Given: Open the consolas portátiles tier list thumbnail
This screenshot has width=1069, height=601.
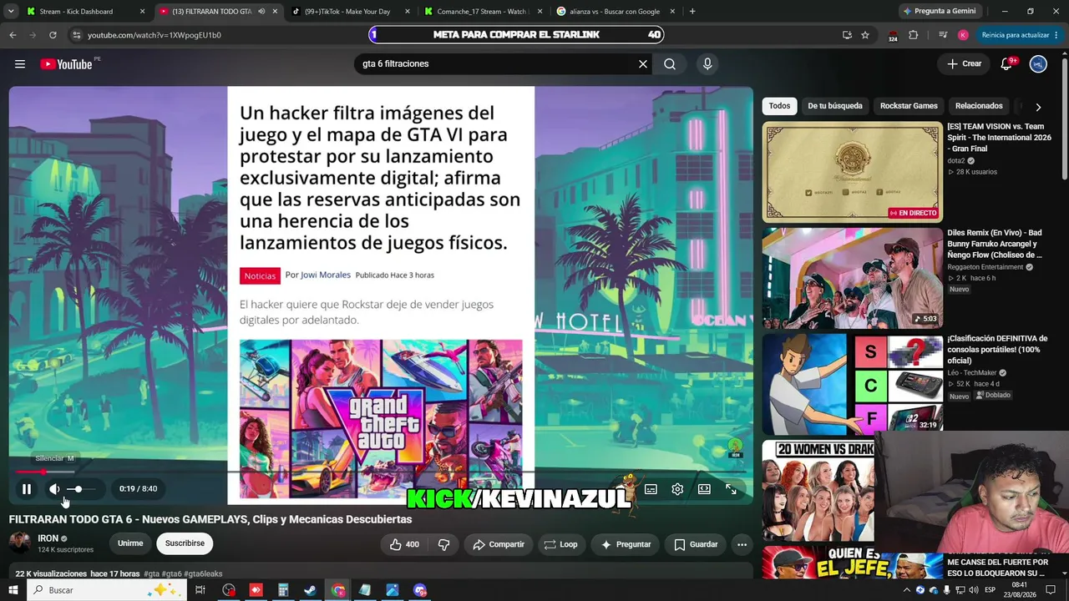Looking at the screenshot, I should [x=852, y=383].
